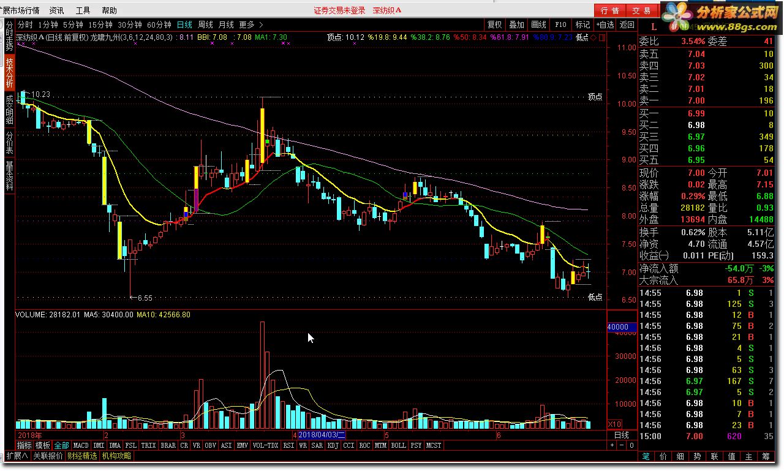Open the 技术分析 sidebar tab
The width and height of the screenshot is (784, 471).
tap(9, 72)
